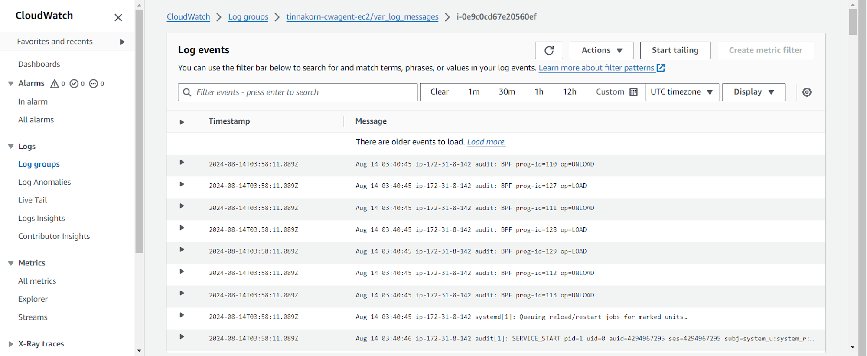Open log events settings gear
867x356 pixels.
(x=807, y=92)
